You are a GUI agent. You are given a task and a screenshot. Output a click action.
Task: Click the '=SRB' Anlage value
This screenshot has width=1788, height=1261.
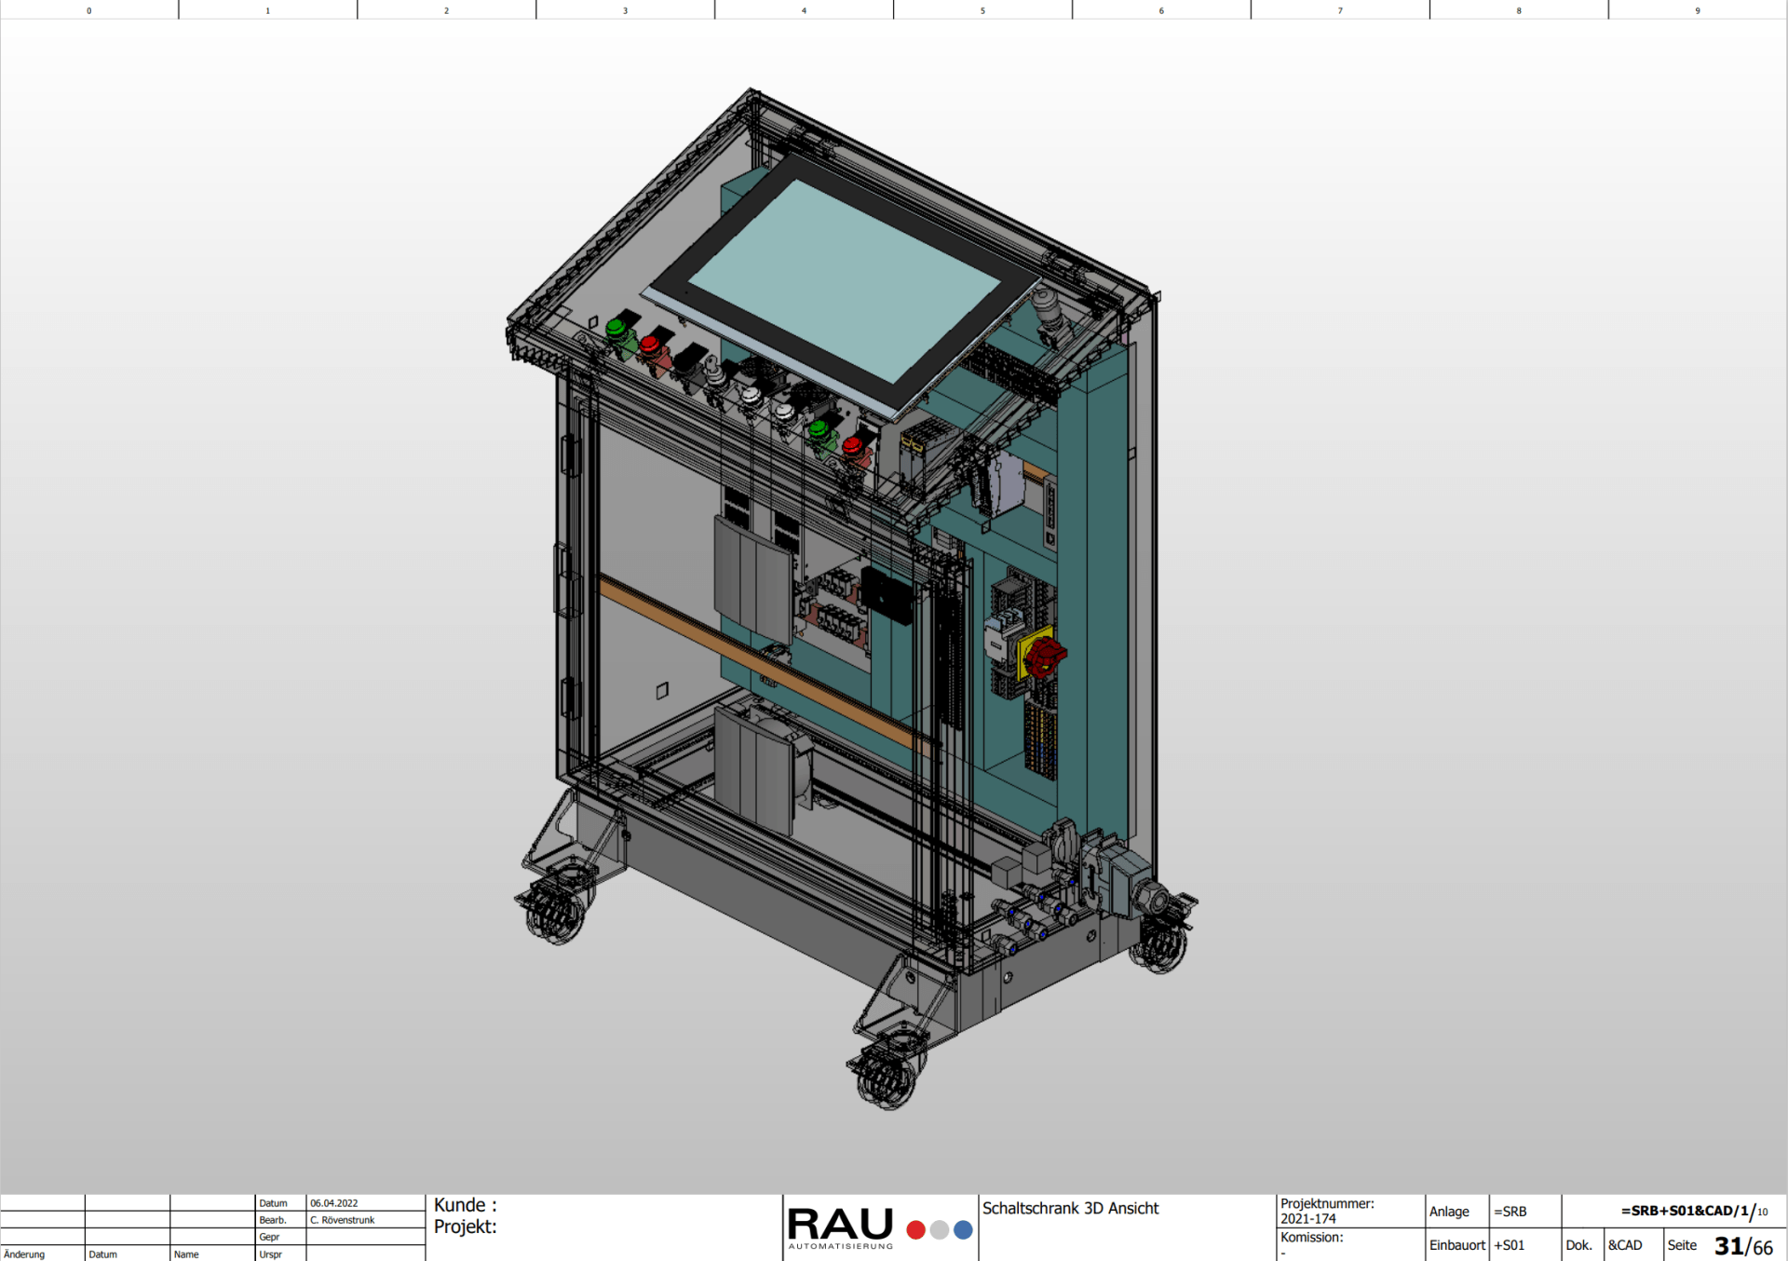(1510, 1212)
